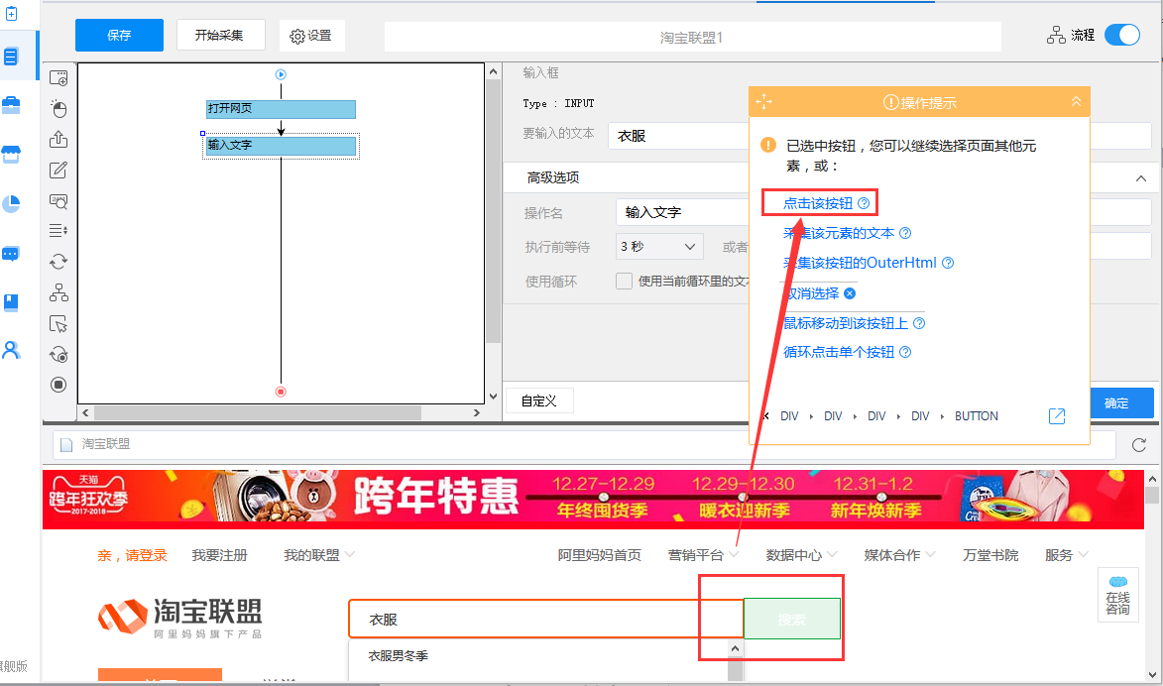The image size is (1163, 686).
Task: Select the loop arrows tool
Action: (x=58, y=262)
